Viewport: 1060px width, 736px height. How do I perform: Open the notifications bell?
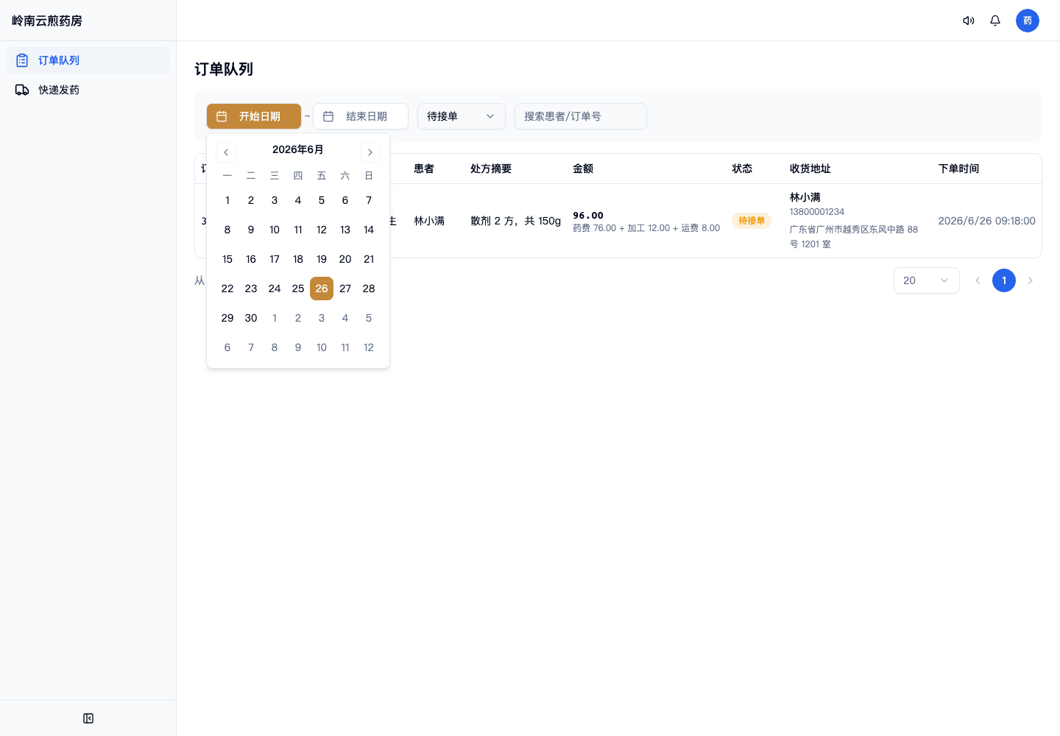(995, 21)
